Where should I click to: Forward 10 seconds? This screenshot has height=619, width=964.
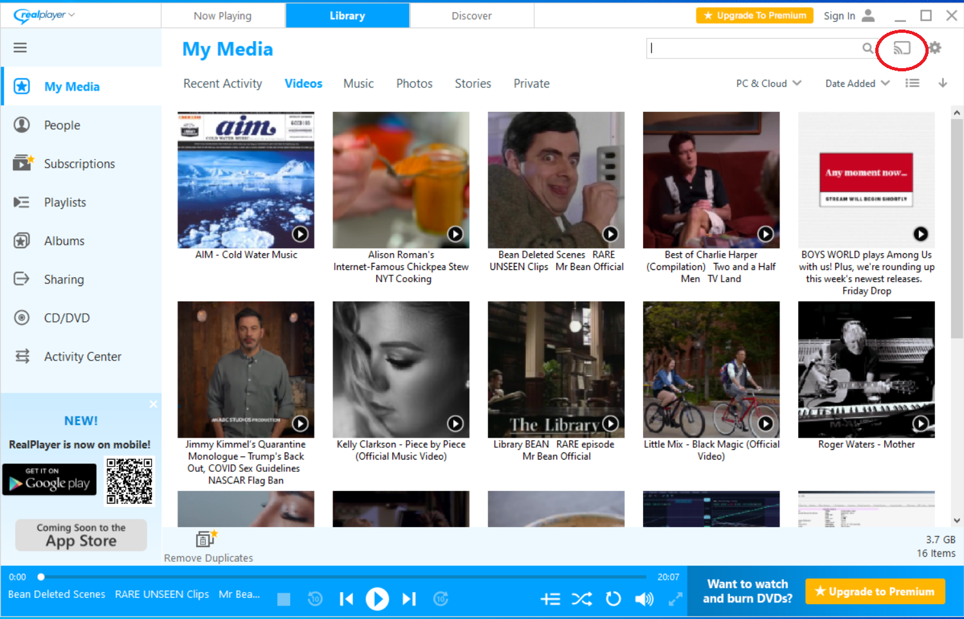coord(441,599)
